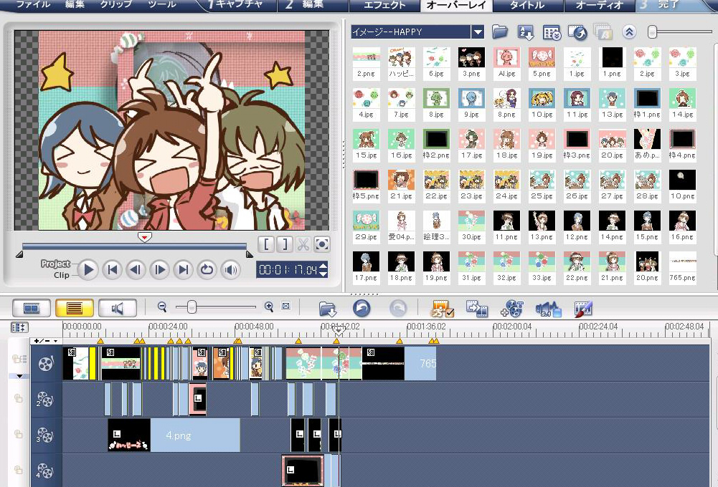This screenshot has height=487, width=718.
Task: Undo the last action
Action: (x=362, y=308)
